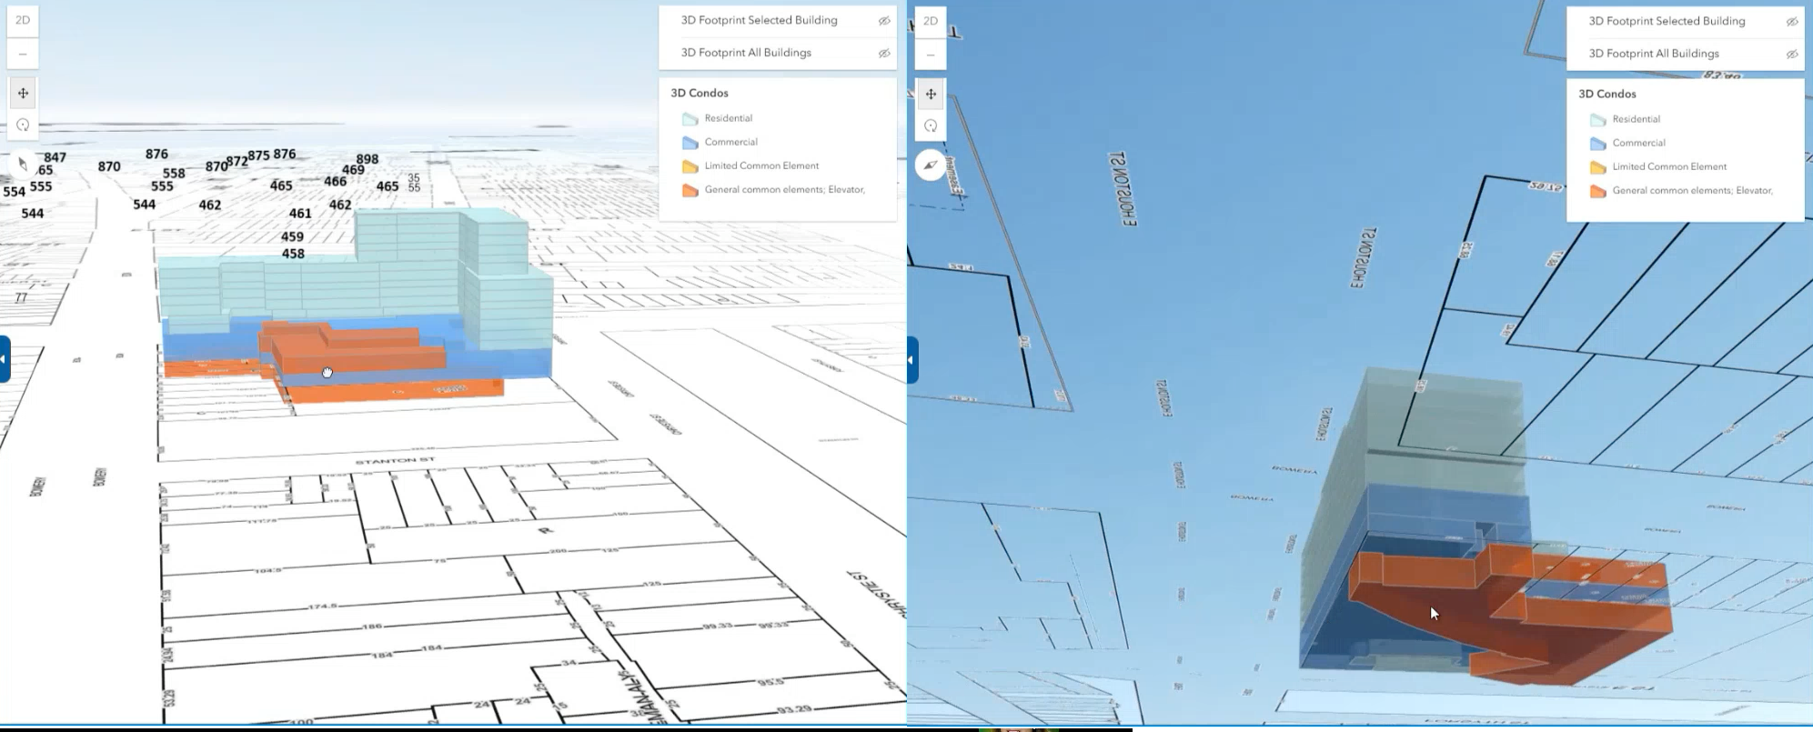Toggle visibility of 3D Footprint Selected Building, right view
Viewport: 1813px width, 732px height.
point(1791,22)
